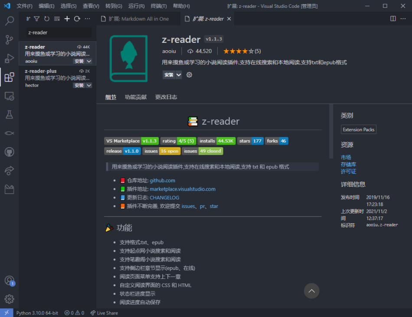Open the 选择(S) menu
This screenshot has width=412, height=317.
tap(69, 6)
